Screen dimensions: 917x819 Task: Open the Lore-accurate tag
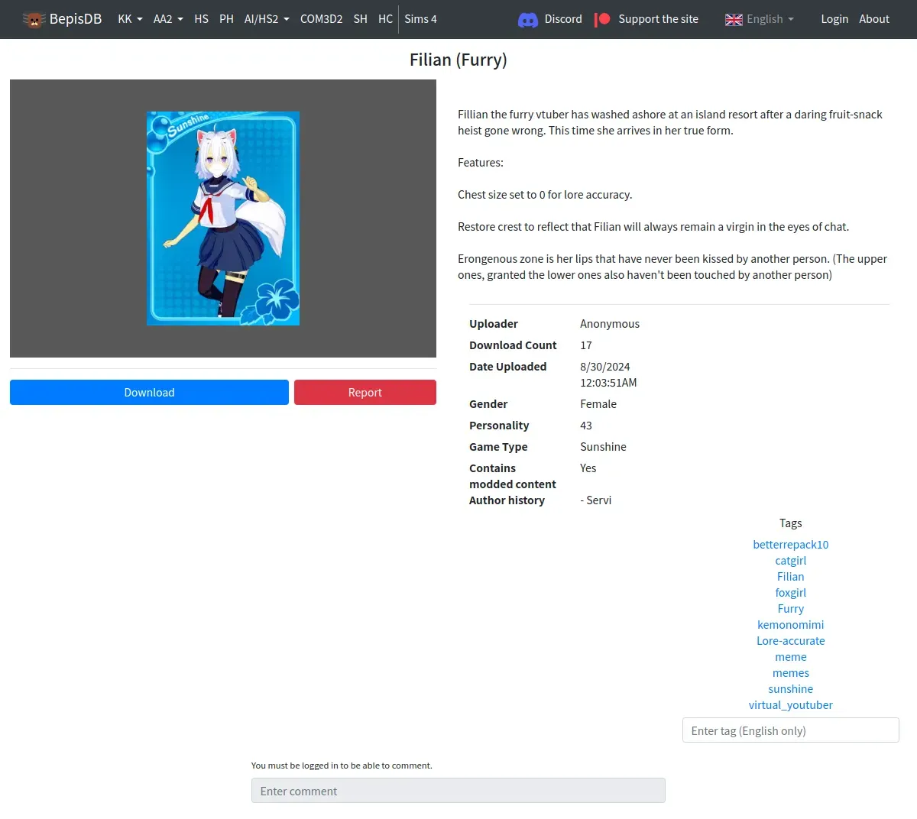[x=791, y=641]
